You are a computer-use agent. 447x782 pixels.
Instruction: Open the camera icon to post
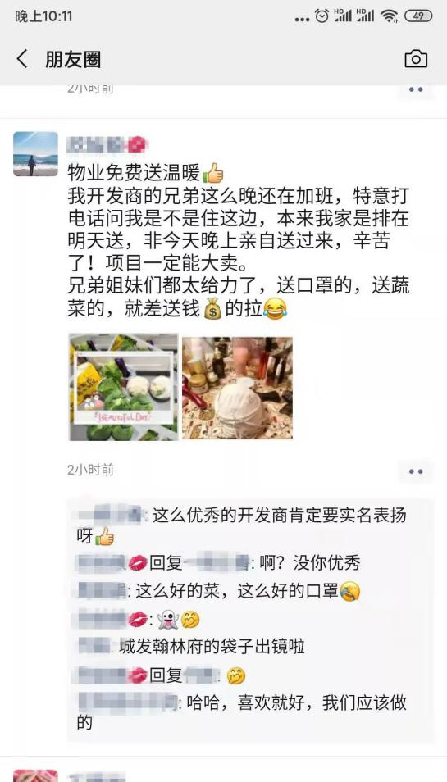point(416,59)
